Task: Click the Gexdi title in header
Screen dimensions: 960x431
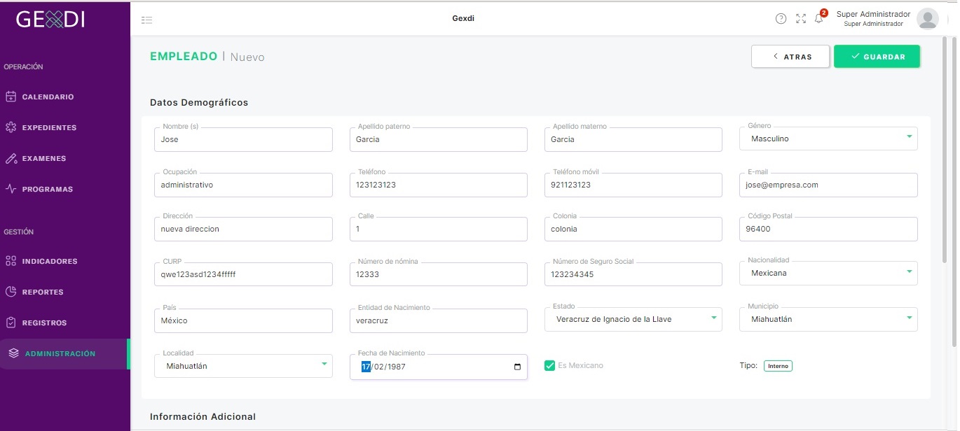Action: (463, 18)
